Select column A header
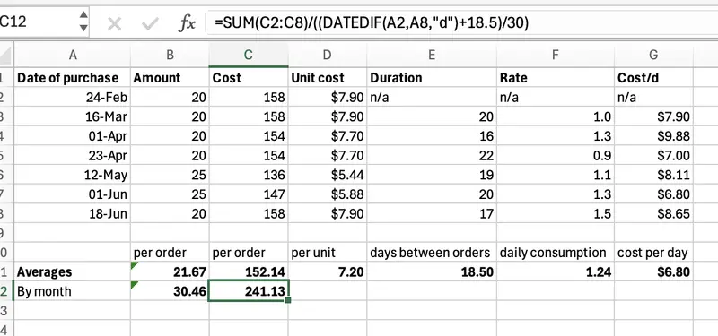 [73, 55]
